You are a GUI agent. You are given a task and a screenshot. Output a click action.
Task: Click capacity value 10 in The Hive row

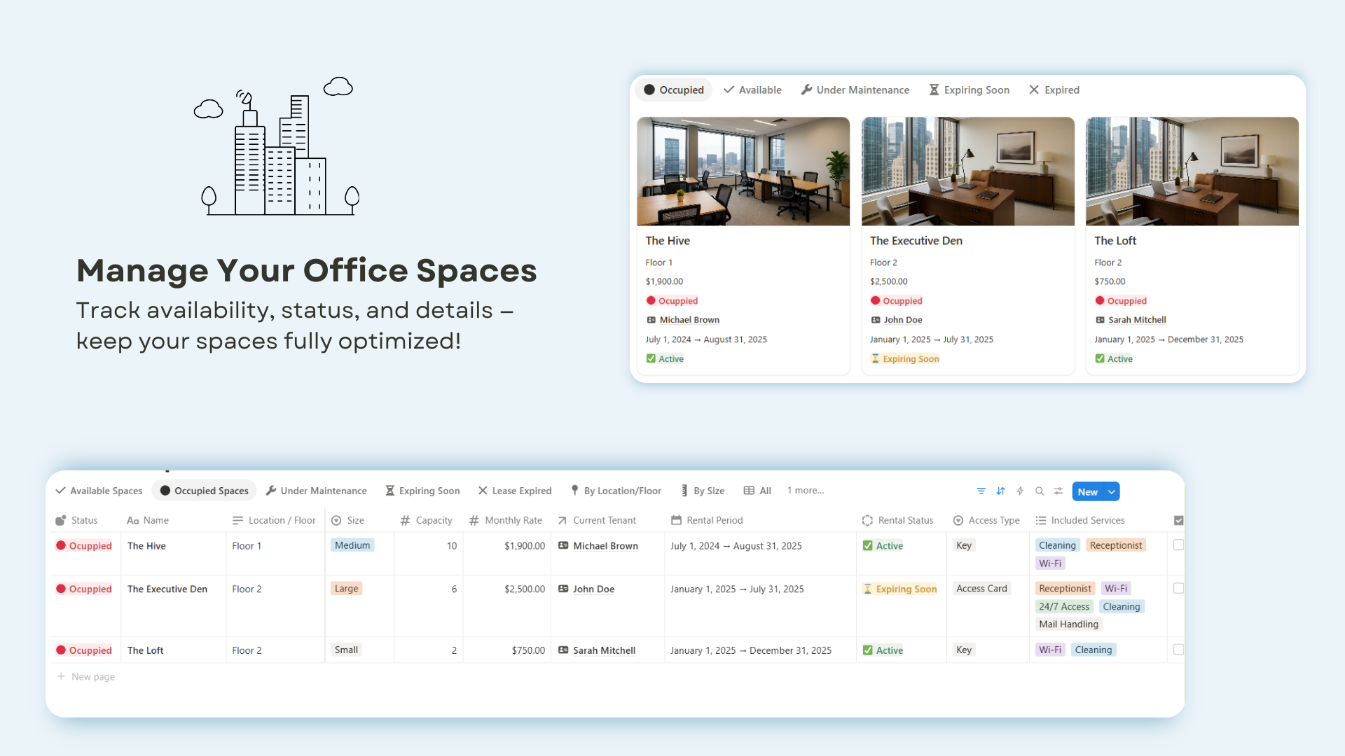[452, 545]
